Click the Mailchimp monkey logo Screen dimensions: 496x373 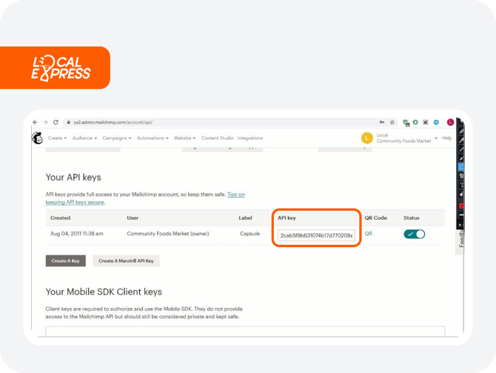tap(37, 138)
